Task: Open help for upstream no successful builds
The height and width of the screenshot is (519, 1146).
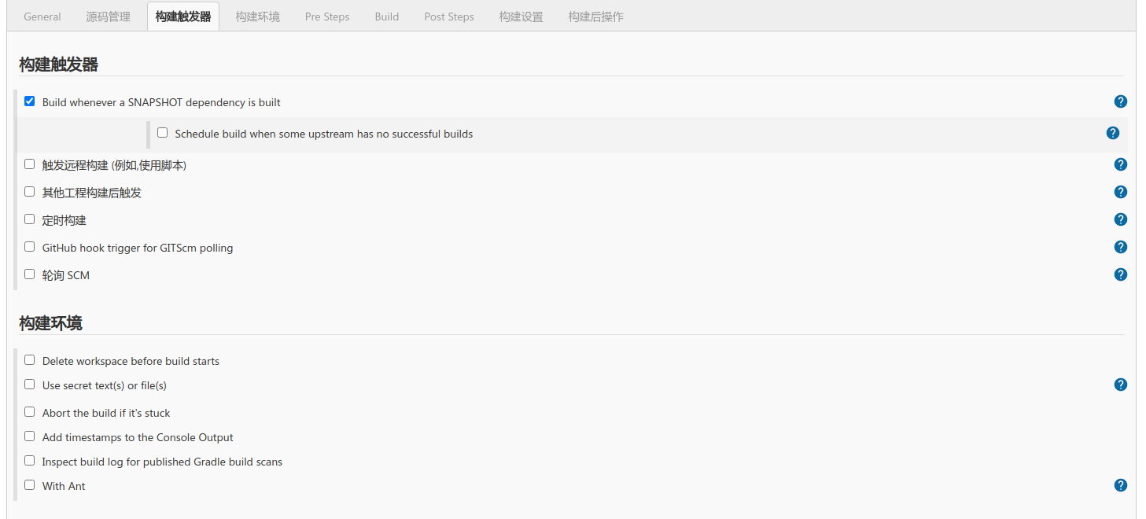Action: tap(1113, 133)
